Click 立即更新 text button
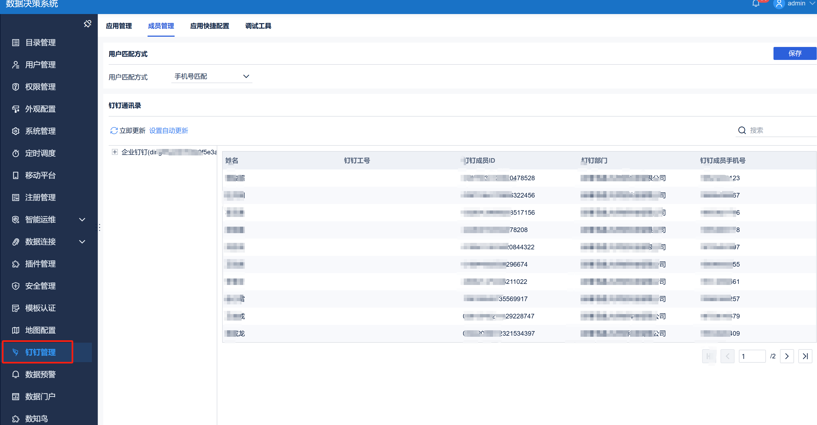This screenshot has width=817, height=425. coord(132,131)
